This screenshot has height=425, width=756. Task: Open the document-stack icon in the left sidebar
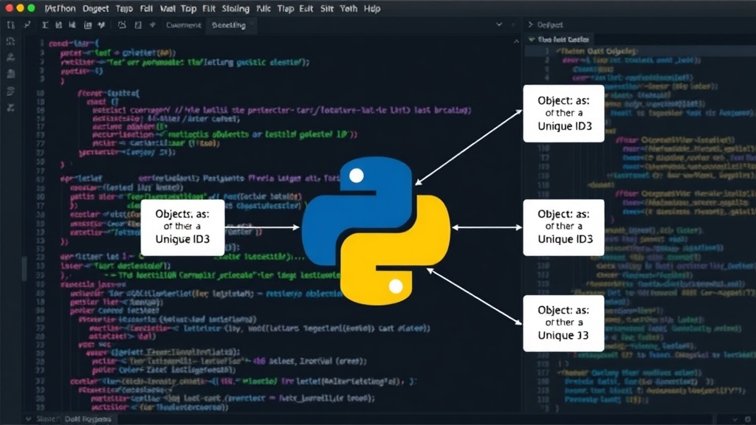tap(10, 74)
